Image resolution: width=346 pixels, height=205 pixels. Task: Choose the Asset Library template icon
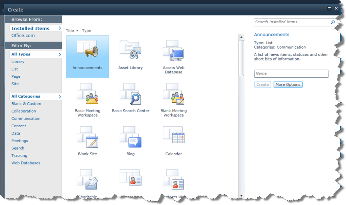[130, 51]
